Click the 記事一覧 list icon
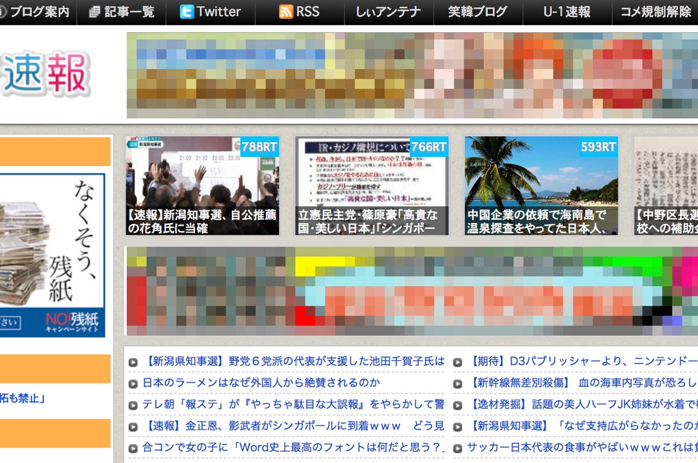The height and width of the screenshot is (463, 698). [x=94, y=12]
